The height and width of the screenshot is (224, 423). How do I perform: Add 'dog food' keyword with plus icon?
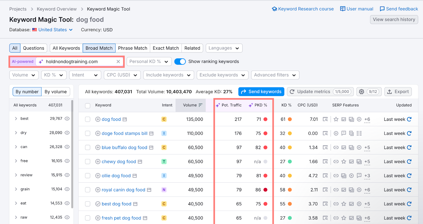(98, 119)
